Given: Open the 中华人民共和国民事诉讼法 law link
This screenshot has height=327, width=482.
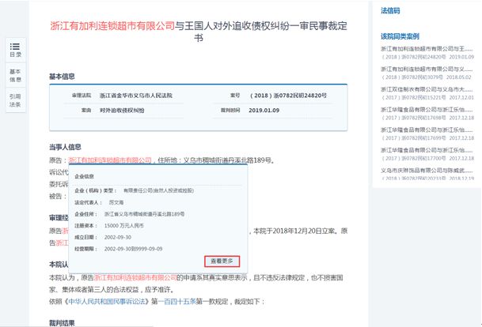Looking at the screenshot, I should (x=106, y=302).
